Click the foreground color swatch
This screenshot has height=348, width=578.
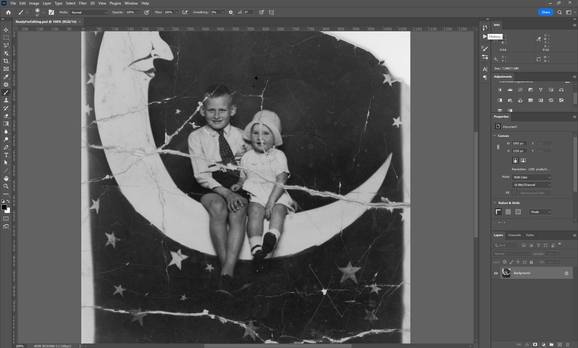point(4,207)
